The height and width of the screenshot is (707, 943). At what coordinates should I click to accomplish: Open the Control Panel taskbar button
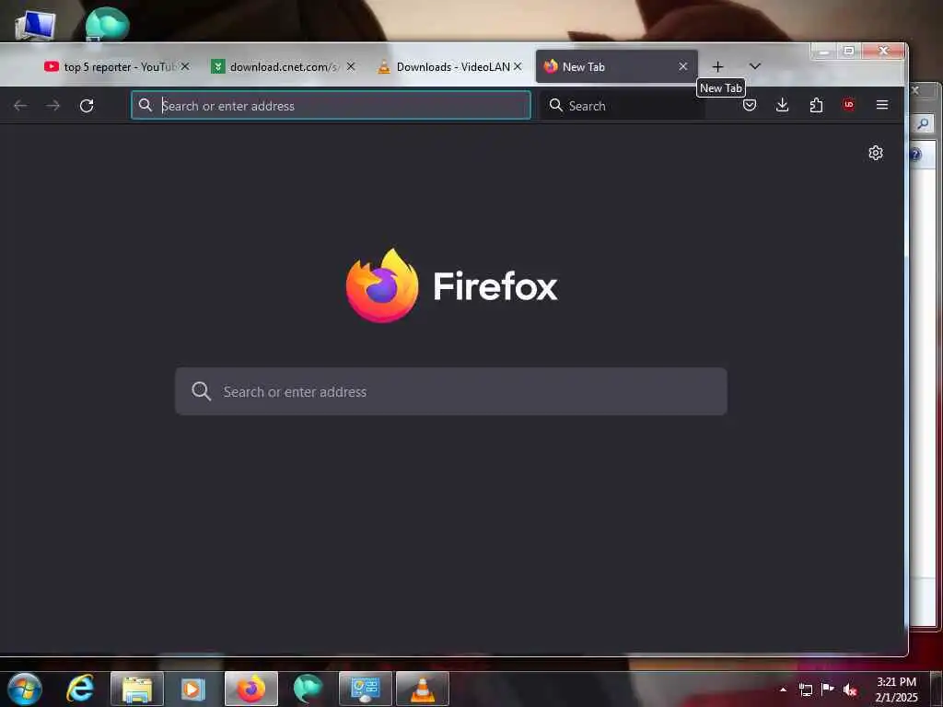(x=365, y=689)
